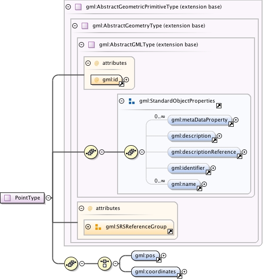Click the gml:AbstractGMLType (extension base) title
This screenshot has height=279, width=263.
tap(149, 44)
